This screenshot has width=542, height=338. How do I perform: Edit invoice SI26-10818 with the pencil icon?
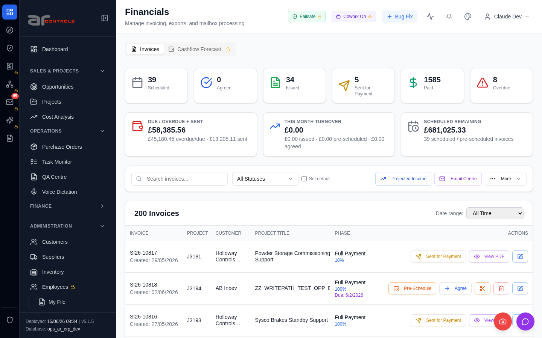click(x=520, y=288)
